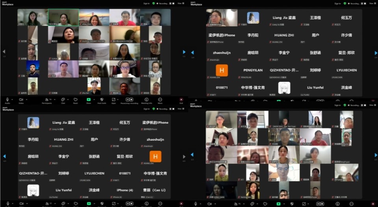Pause/stop recording in top-left window toolbar
Image resolution: width=378 pixels, height=207 pixels.
tap(129, 100)
